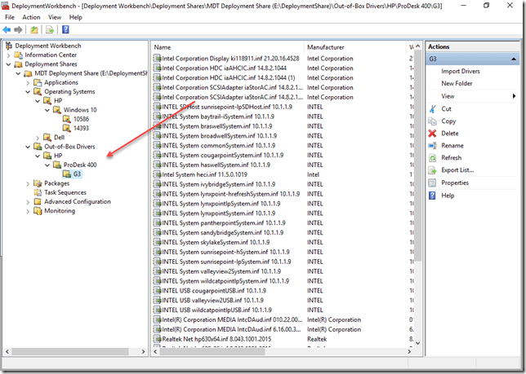Click the Cut scissors icon in Actions
The image size is (526, 374).
click(432, 108)
